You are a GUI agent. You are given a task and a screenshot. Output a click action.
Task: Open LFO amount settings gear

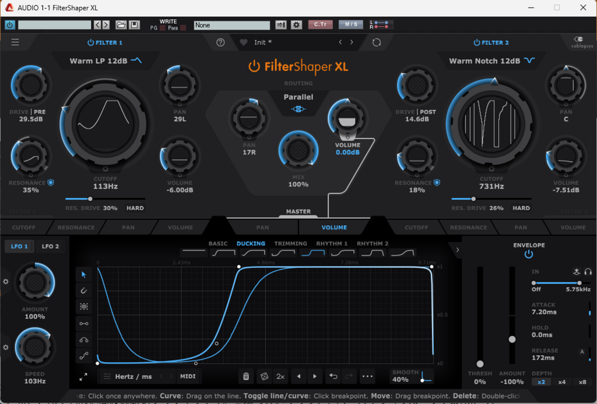(x=6, y=282)
